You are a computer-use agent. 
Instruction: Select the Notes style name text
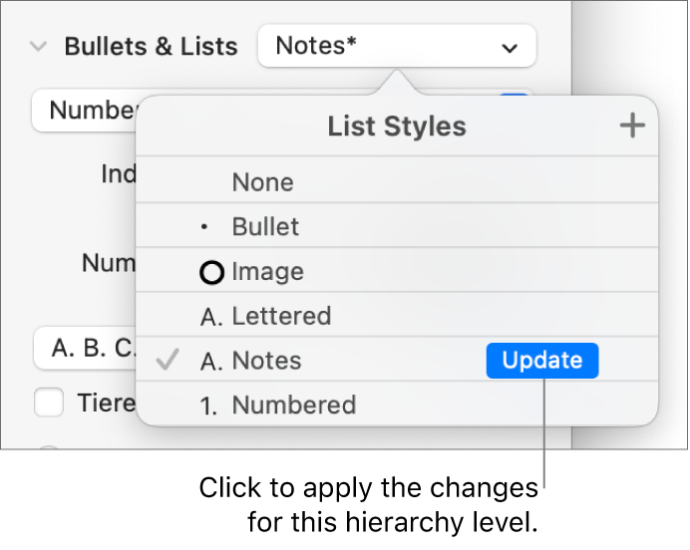pos(266,361)
